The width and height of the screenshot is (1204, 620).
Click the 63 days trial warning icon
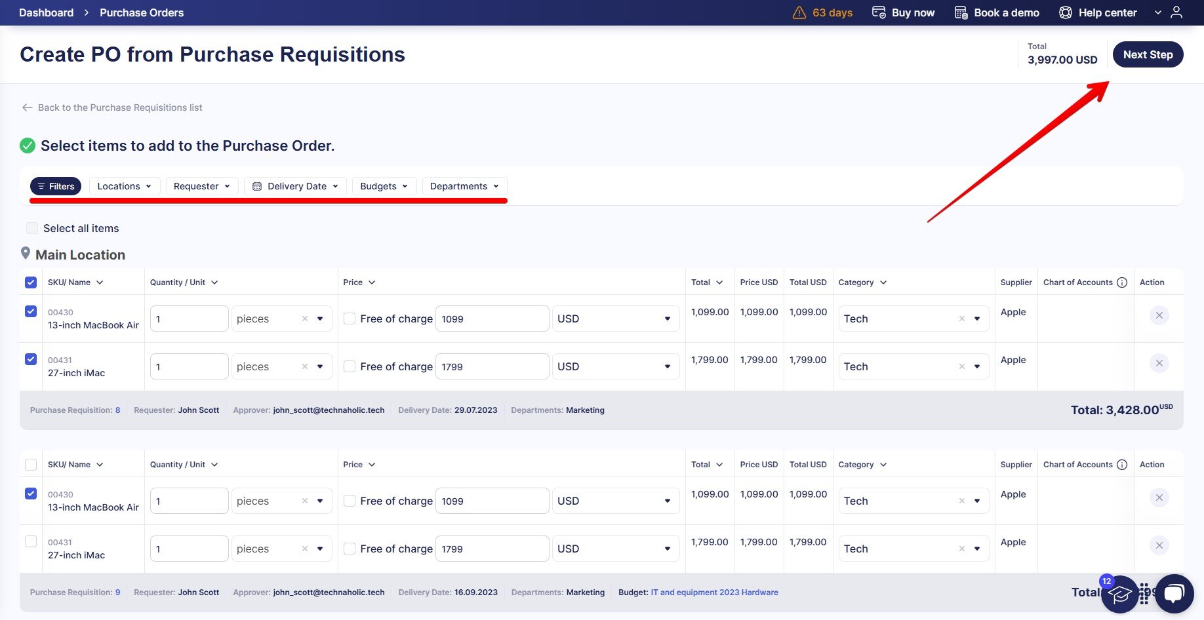click(799, 12)
